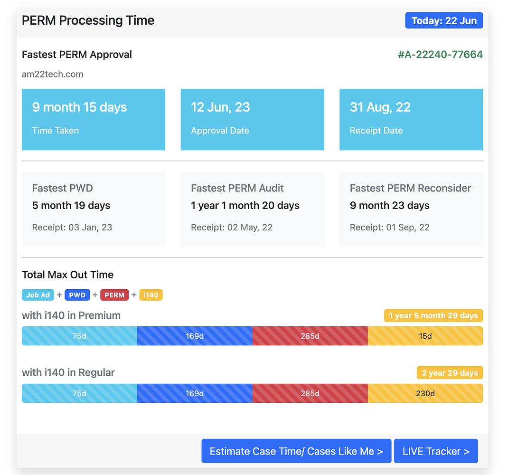The image size is (507, 475).
Task: Select the Approval Date card
Action: (252, 119)
